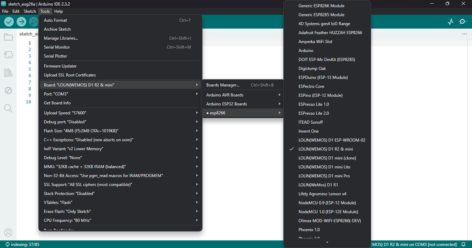The image size is (472, 248).
Task: Close the open Tools menu
Action: point(45,11)
